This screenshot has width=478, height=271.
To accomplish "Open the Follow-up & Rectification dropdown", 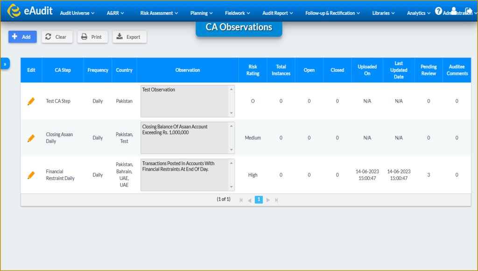I will click(332, 13).
